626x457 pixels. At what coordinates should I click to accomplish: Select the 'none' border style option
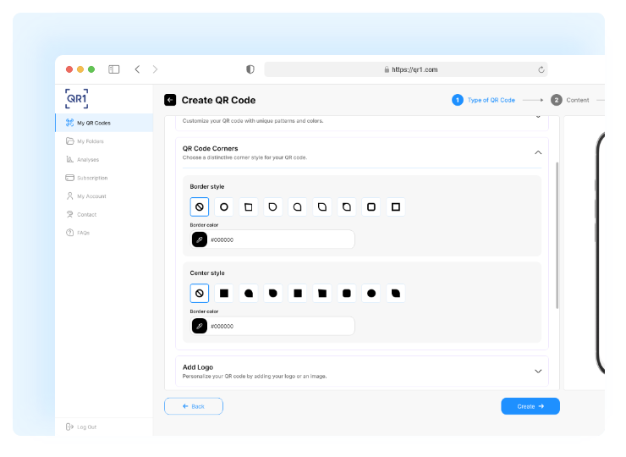point(200,206)
